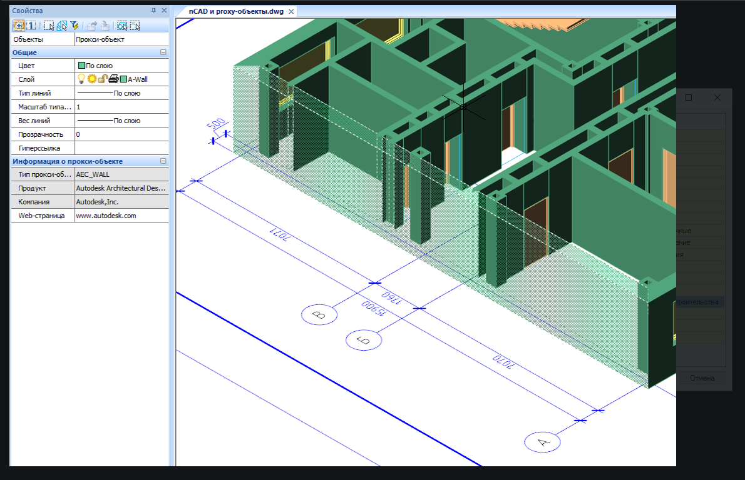Click the Отмена button in background dialog
Screen dimensions: 745x480
[702, 378]
